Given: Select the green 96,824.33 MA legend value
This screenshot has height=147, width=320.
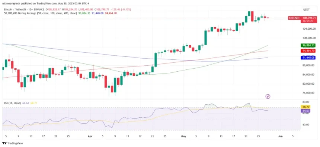Looking at the screenshot, I should point(84,13).
